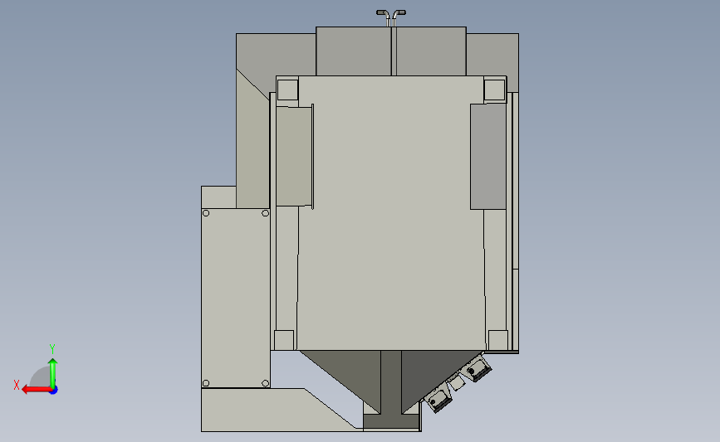Click the blue Z axis dot on the triad
The image size is (720, 442).
click(x=54, y=391)
